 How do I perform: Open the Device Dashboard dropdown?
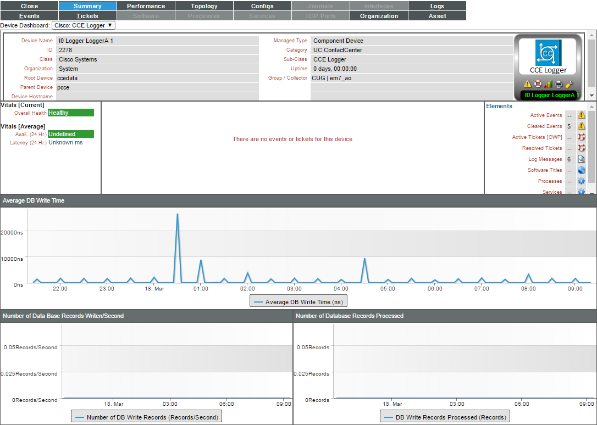coord(84,25)
